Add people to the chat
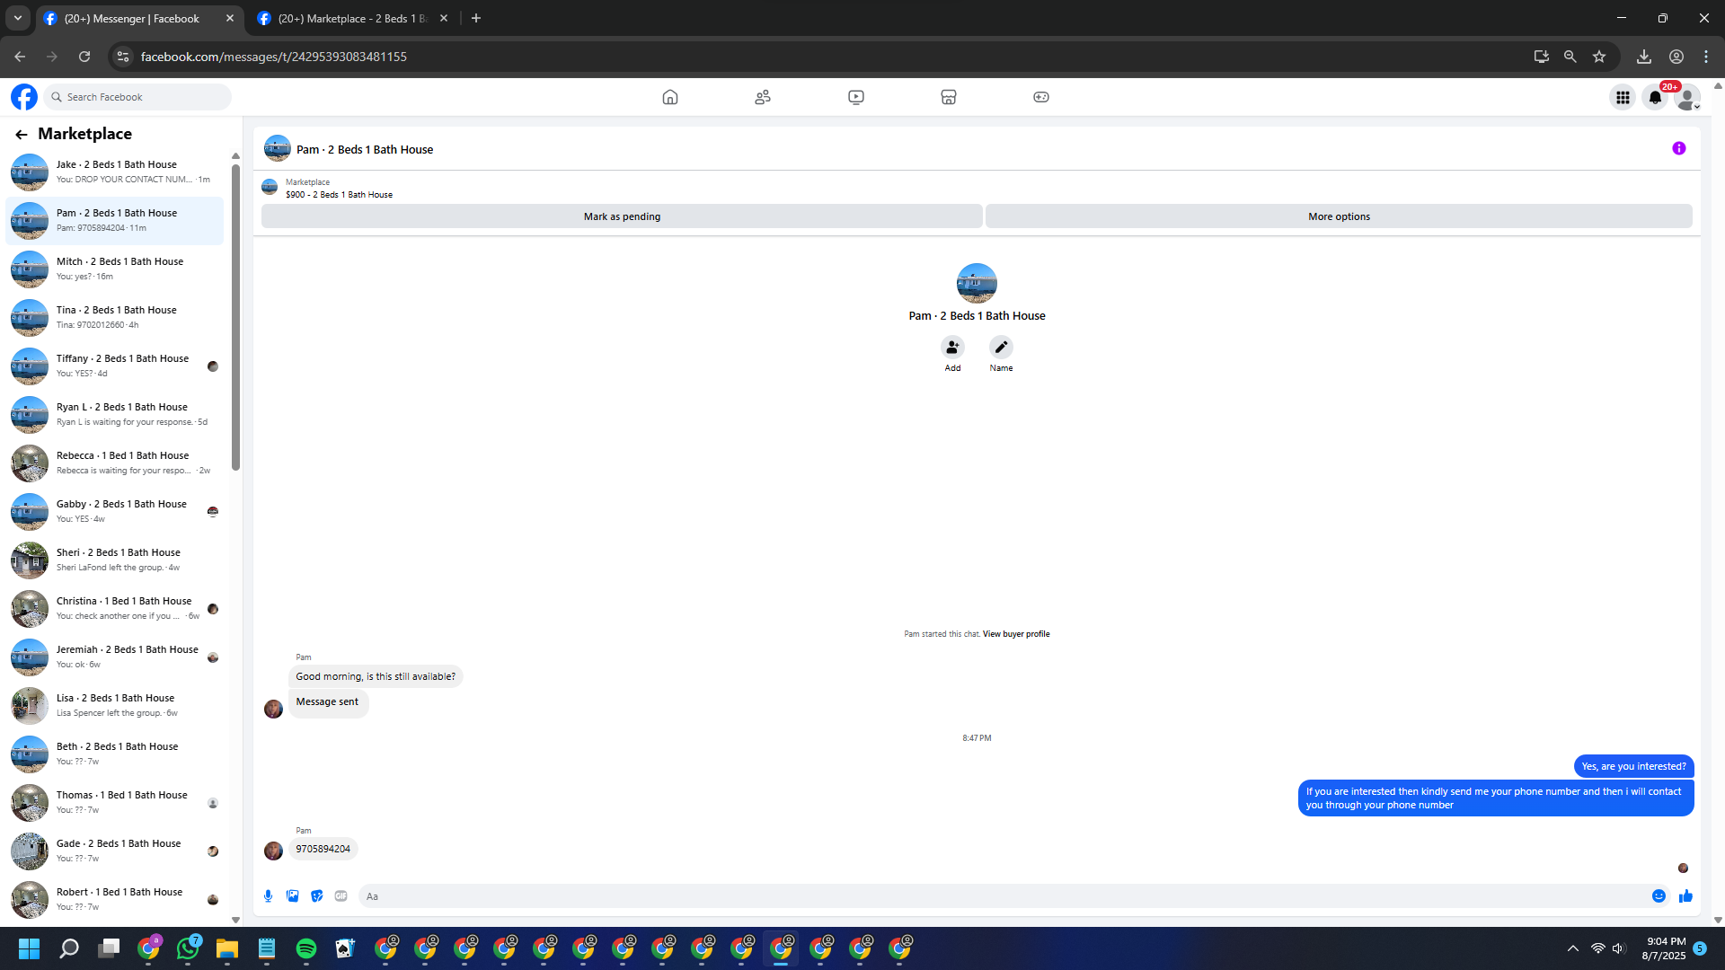Viewport: 1725px width, 970px height. click(x=952, y=348)
